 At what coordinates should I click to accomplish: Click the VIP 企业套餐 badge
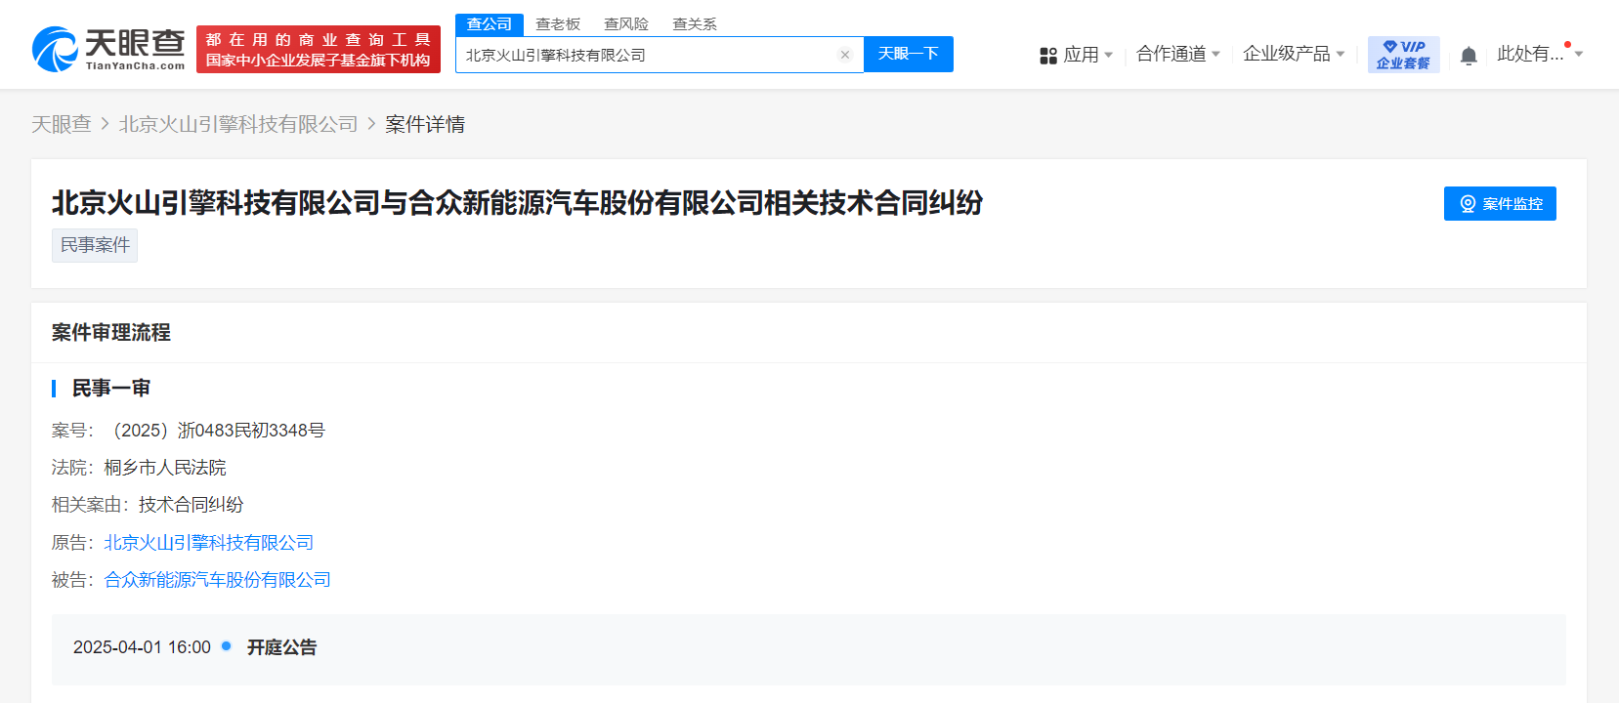pyautogui.click(x=1403, y=55)
